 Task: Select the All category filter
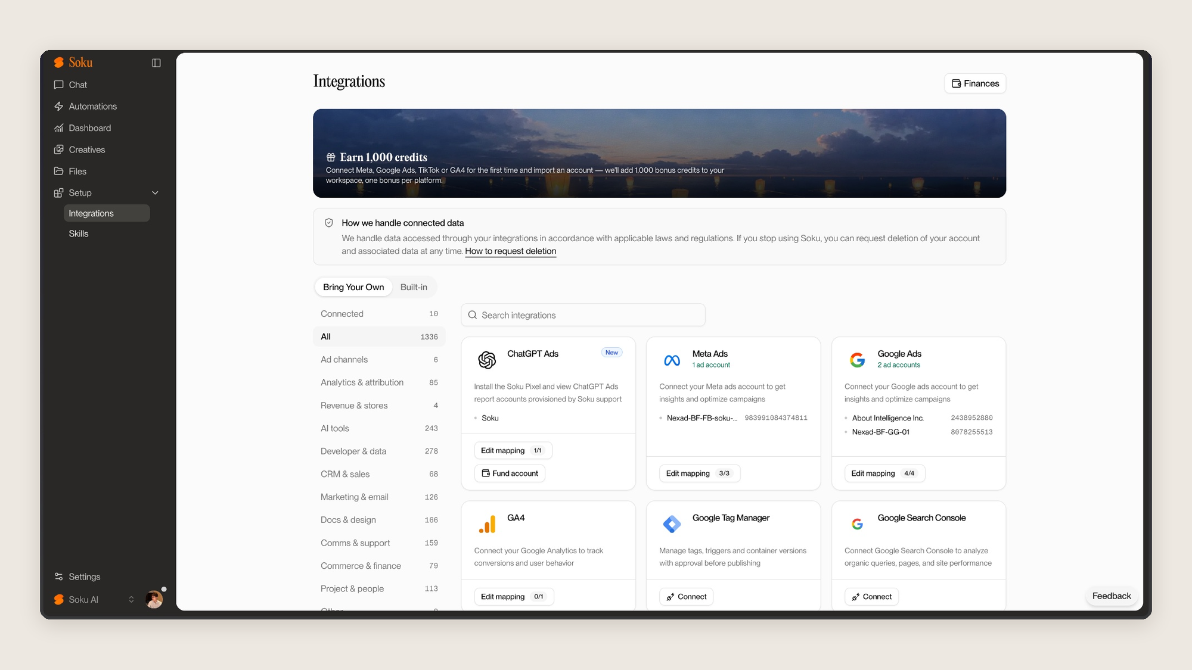coord(379,336)
